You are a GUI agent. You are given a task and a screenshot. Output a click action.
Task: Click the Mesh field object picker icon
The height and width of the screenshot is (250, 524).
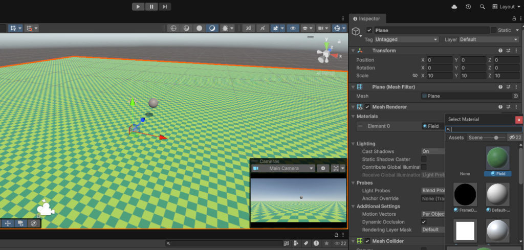point(515,96)
